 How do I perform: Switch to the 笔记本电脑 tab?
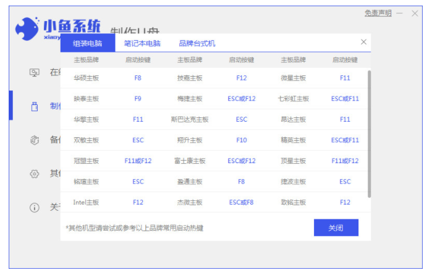[142, 43]
